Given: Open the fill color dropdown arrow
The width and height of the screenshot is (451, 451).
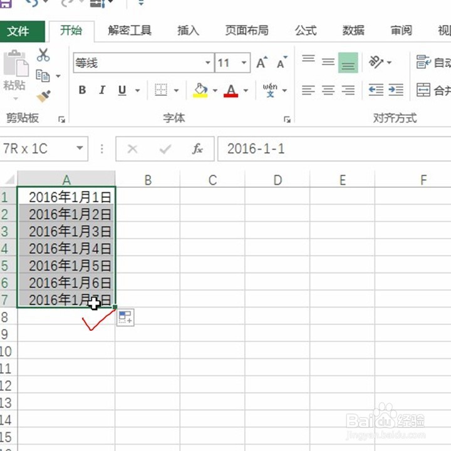Looking at the screenshot, I should coord(215,91).
